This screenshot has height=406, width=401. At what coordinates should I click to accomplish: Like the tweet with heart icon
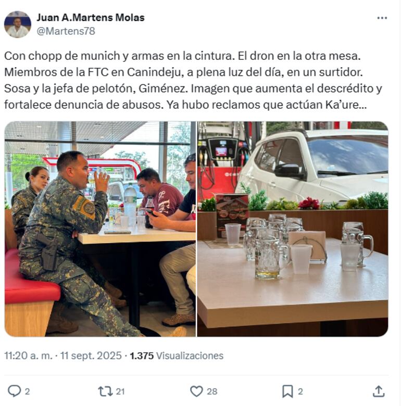(x=197, y=391)
